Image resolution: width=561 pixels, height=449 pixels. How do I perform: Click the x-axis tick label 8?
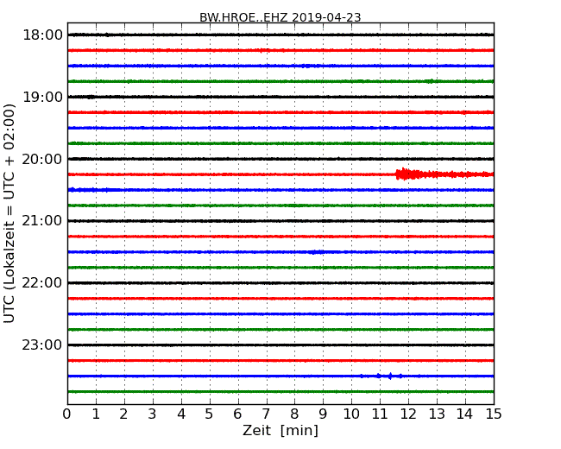(x=294, y=414)
